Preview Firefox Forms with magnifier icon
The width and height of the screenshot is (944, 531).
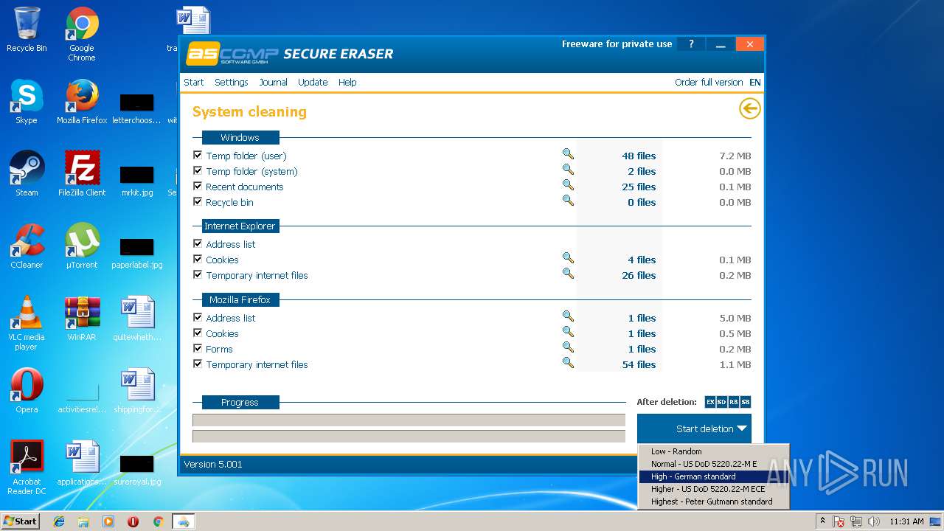568,347
